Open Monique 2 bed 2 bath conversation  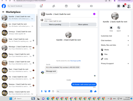(x=18, y=48)
